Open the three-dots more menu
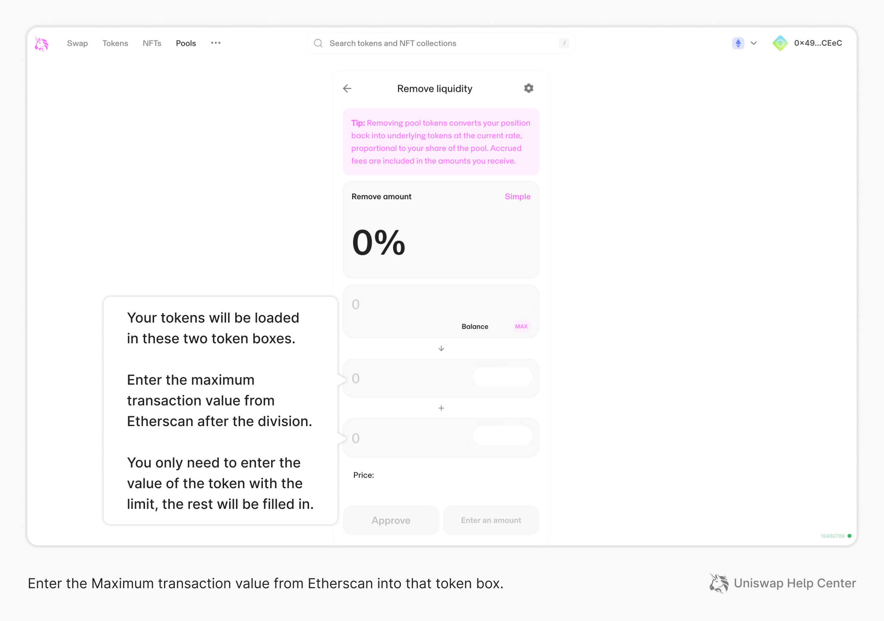 point(216,43)
